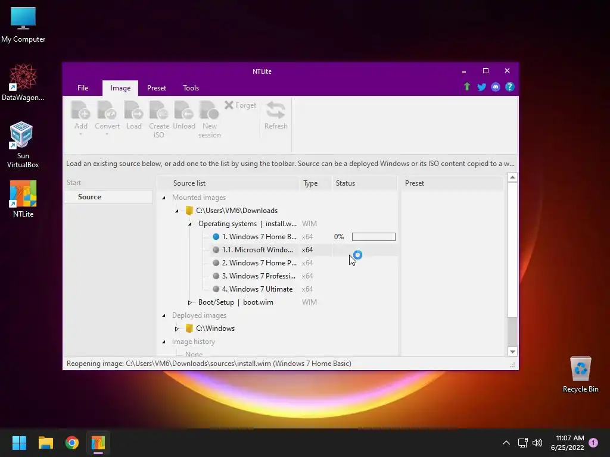Click the NTLite taskbar button
Viewport: 610px width, 457px height.
98,443
